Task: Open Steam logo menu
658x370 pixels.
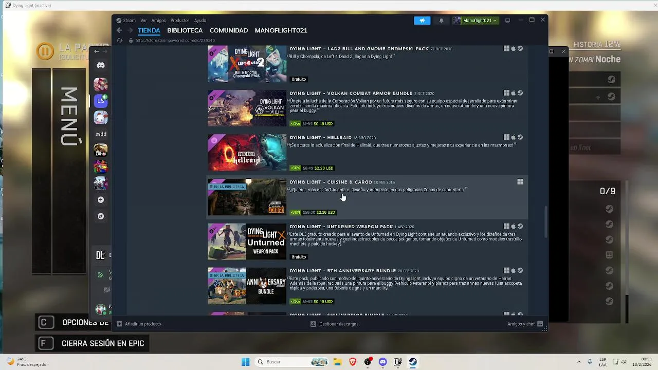Action: click(x=126, y=21)
